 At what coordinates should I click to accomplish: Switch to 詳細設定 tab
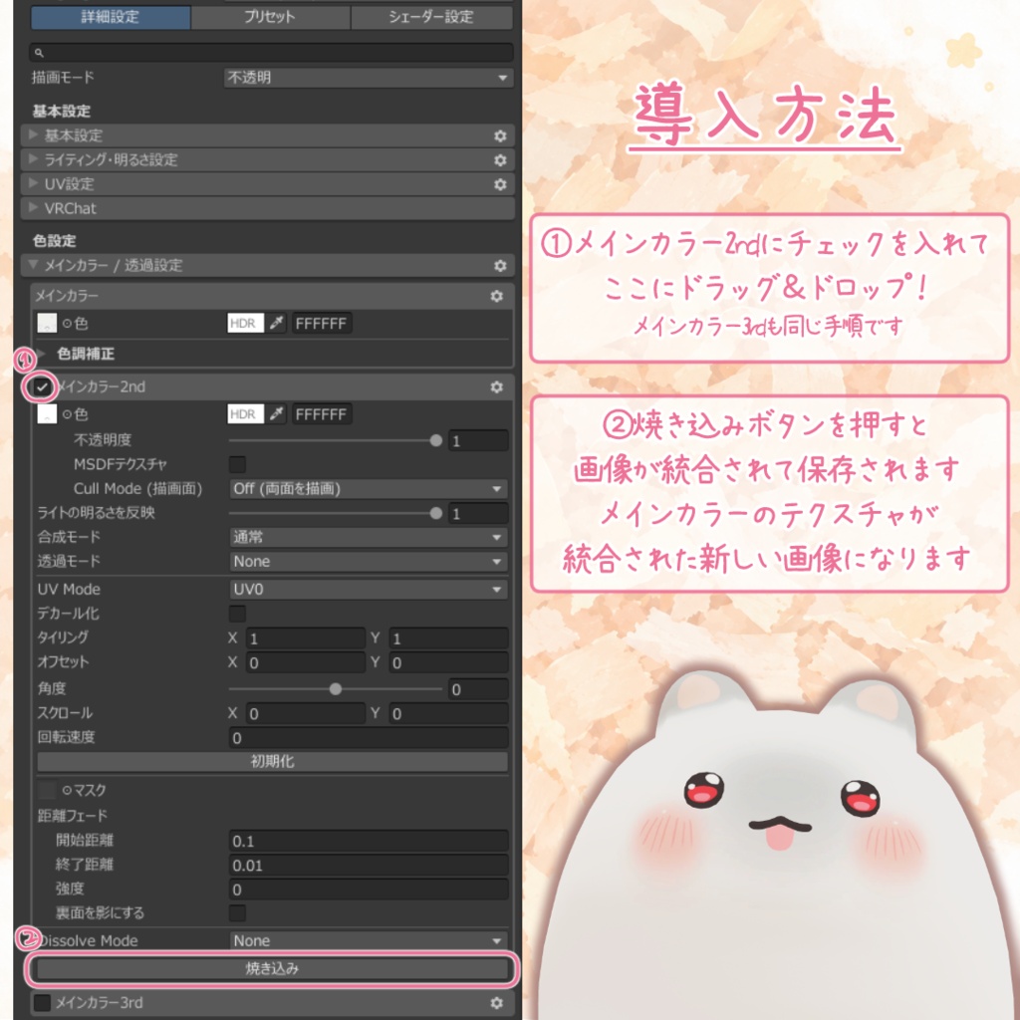click(111, 17)
